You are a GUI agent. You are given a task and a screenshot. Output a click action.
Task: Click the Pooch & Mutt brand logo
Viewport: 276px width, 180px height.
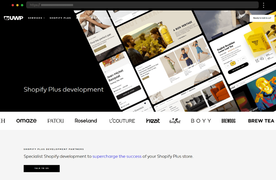[175, 121]
